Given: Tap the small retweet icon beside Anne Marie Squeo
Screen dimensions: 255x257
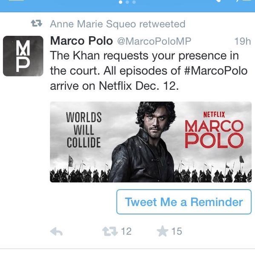Looking at the screenshot, I should click(x=37, y=23).
